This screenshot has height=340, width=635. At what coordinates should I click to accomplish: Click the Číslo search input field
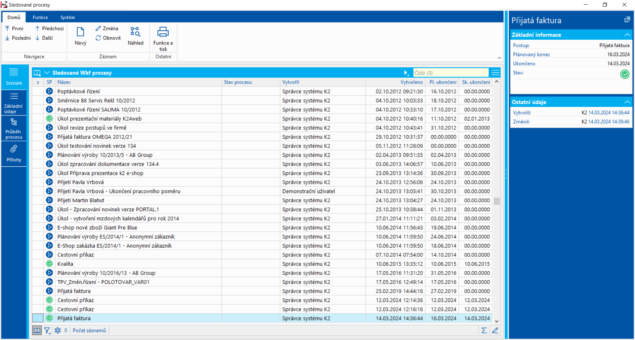pos(446,73)
